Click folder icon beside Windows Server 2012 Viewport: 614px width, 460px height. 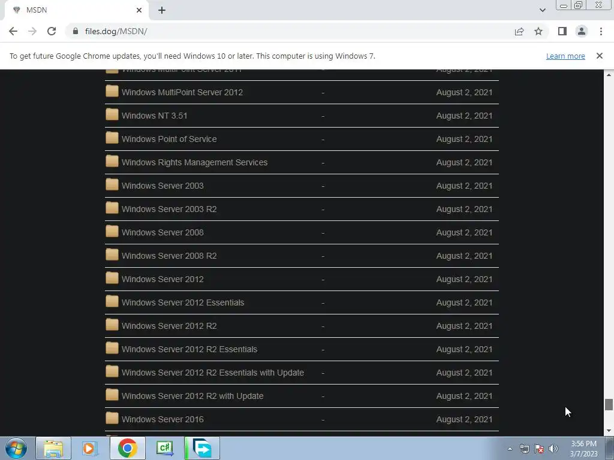112,279
